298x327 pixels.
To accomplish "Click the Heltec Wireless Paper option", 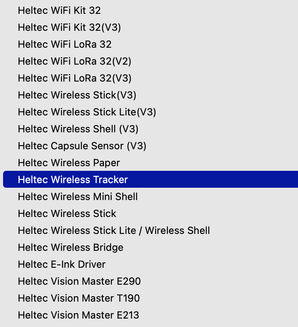I will coord(69,163).
